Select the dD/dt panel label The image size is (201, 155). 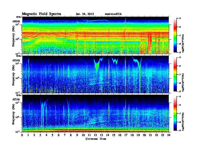(16, 60)
